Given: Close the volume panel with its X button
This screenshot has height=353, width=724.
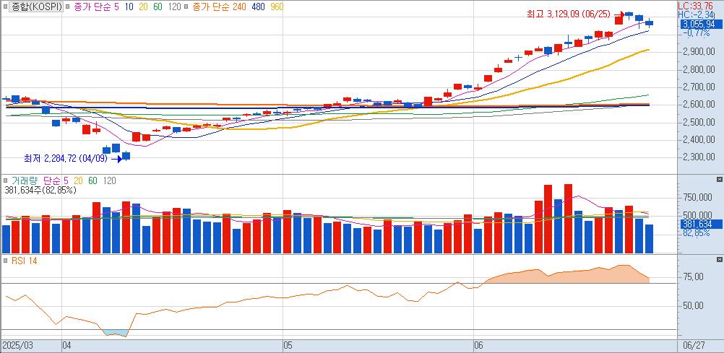Looking at the screenshot, I should [719, 180].
